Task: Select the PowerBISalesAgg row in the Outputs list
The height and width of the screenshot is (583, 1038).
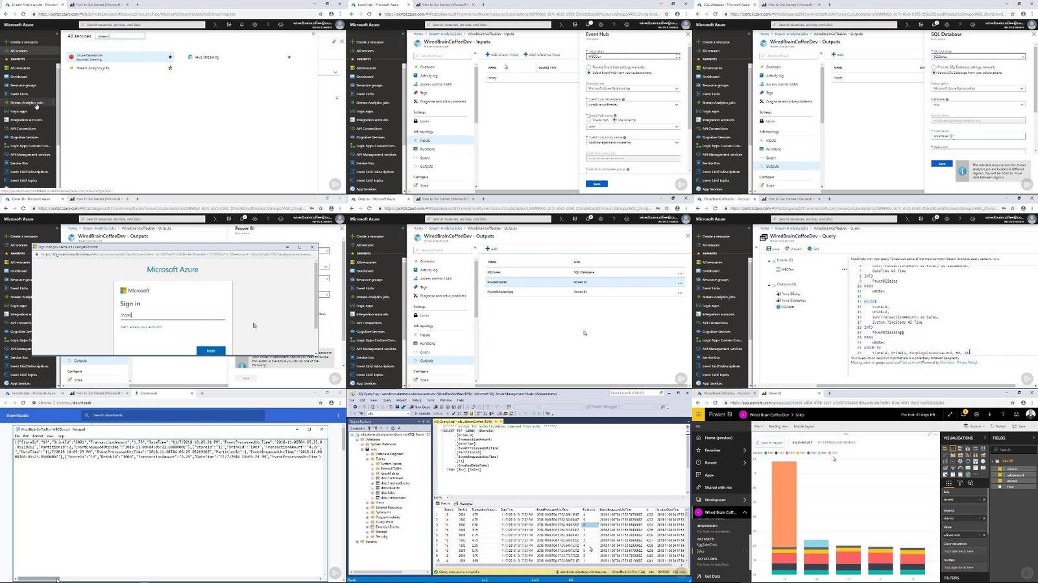Action: coord(584,292)
